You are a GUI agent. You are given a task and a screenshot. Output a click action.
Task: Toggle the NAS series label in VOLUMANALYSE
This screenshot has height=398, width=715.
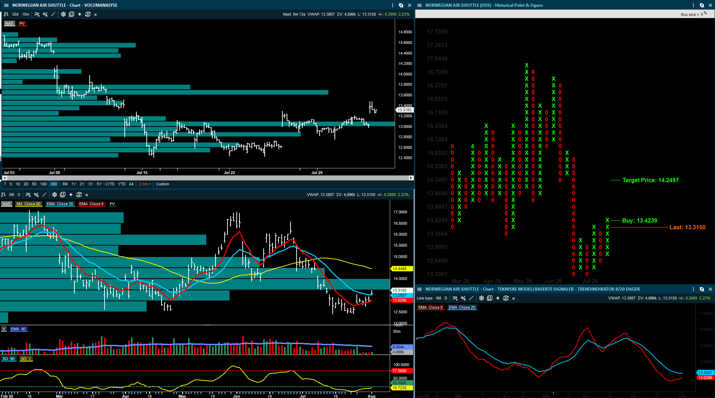(9, 23)
